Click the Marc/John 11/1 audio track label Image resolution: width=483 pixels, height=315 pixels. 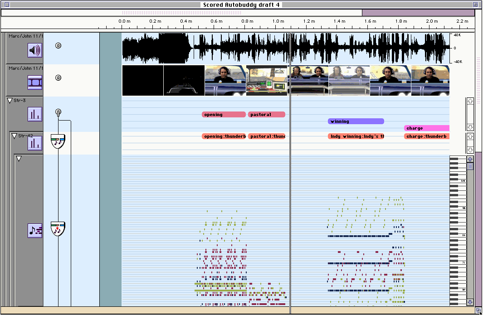click(26, 36)
